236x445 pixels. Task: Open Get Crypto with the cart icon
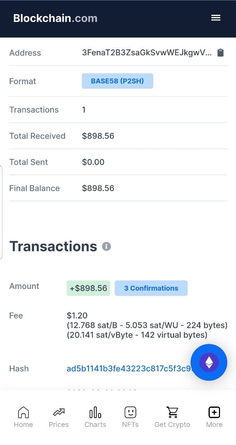(x=172, y=416)
